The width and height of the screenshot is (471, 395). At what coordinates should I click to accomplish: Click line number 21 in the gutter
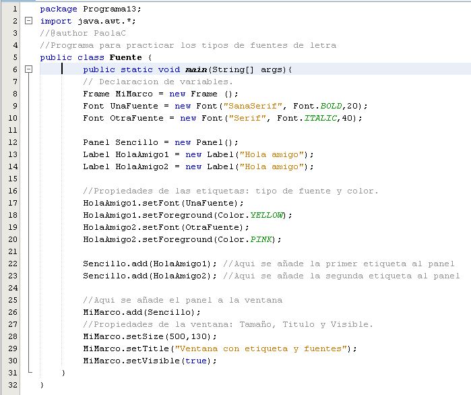(13, 251)
